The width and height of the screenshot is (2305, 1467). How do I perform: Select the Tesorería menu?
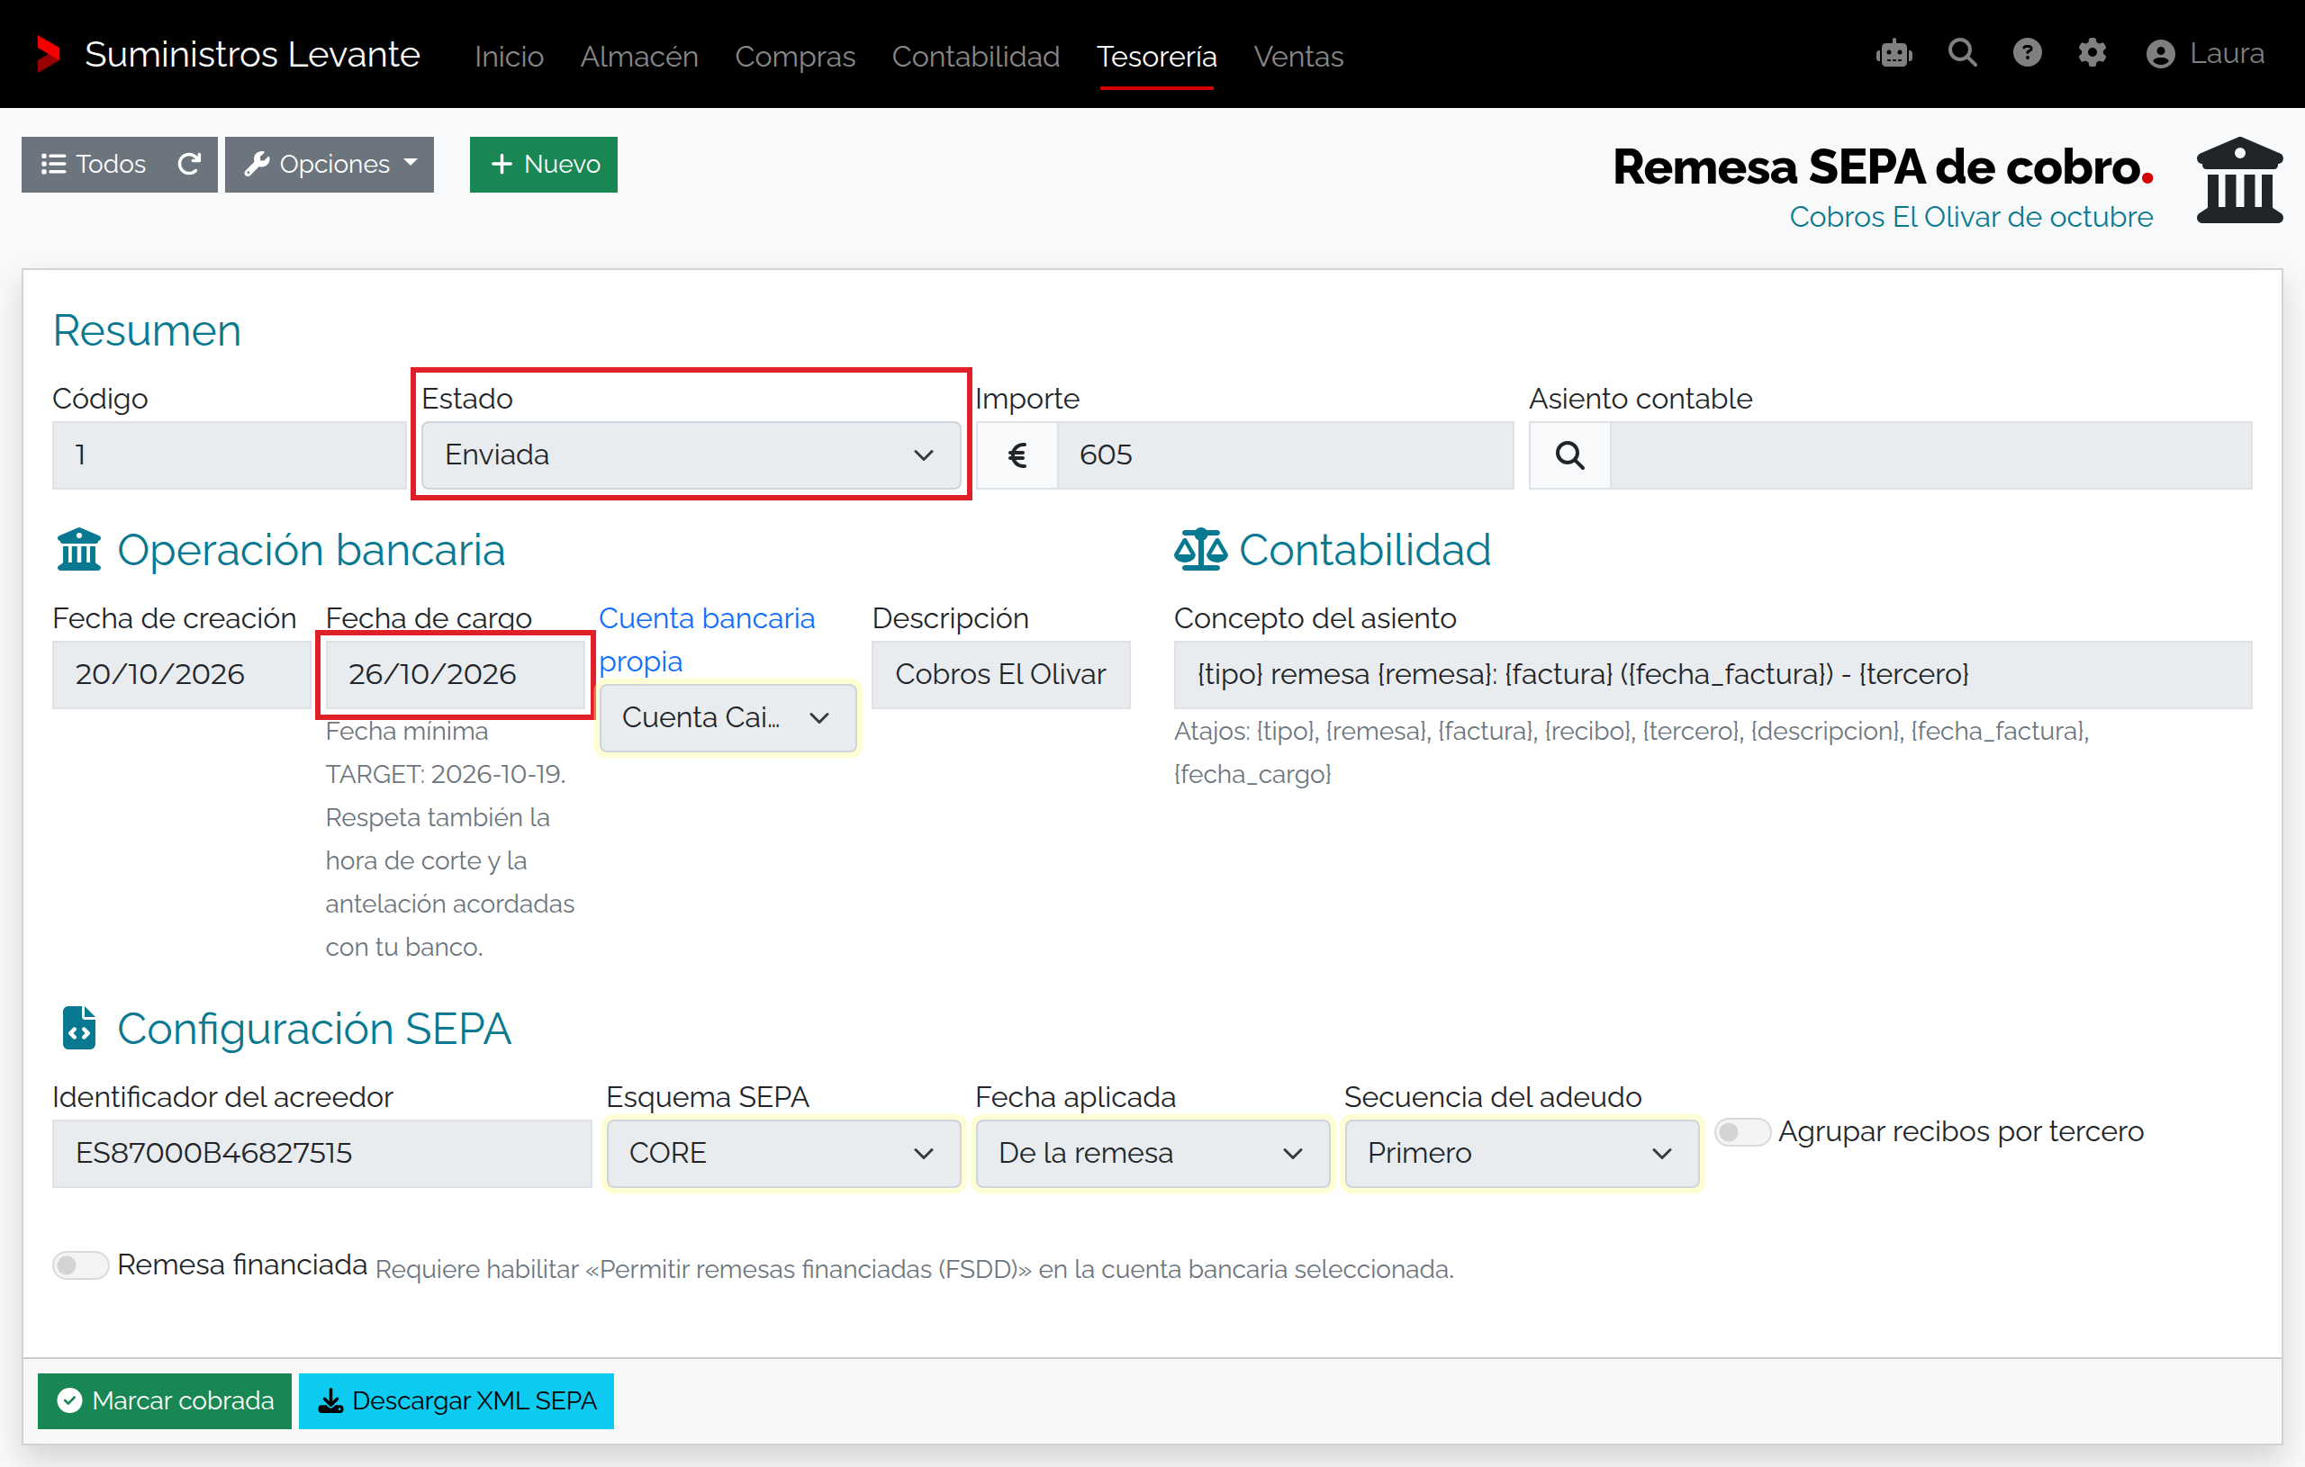pos(1156,56)
